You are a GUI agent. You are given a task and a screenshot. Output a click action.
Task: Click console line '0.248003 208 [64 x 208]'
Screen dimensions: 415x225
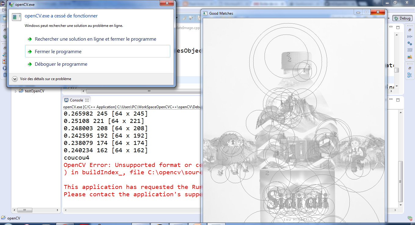coord(106,128)
